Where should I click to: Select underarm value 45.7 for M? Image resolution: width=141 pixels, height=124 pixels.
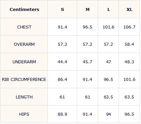[88, 62]
